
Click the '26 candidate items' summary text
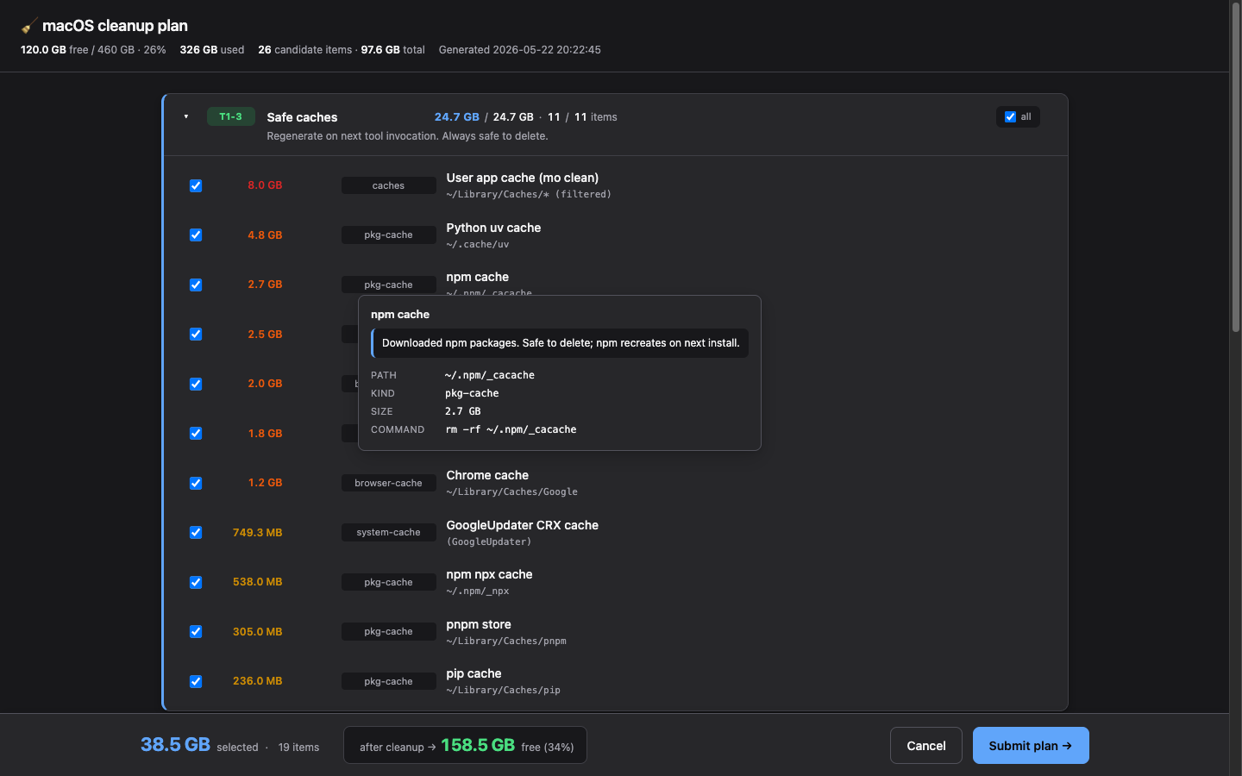tap(304, 50)
